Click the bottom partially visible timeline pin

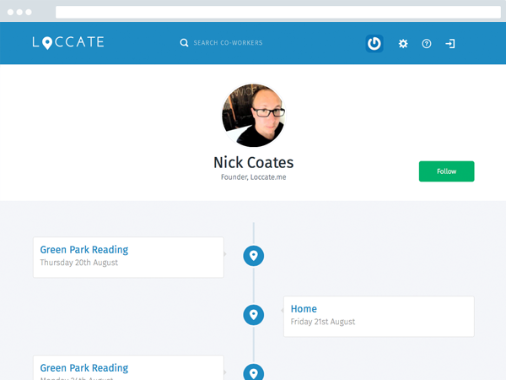(x=254, y=372)
